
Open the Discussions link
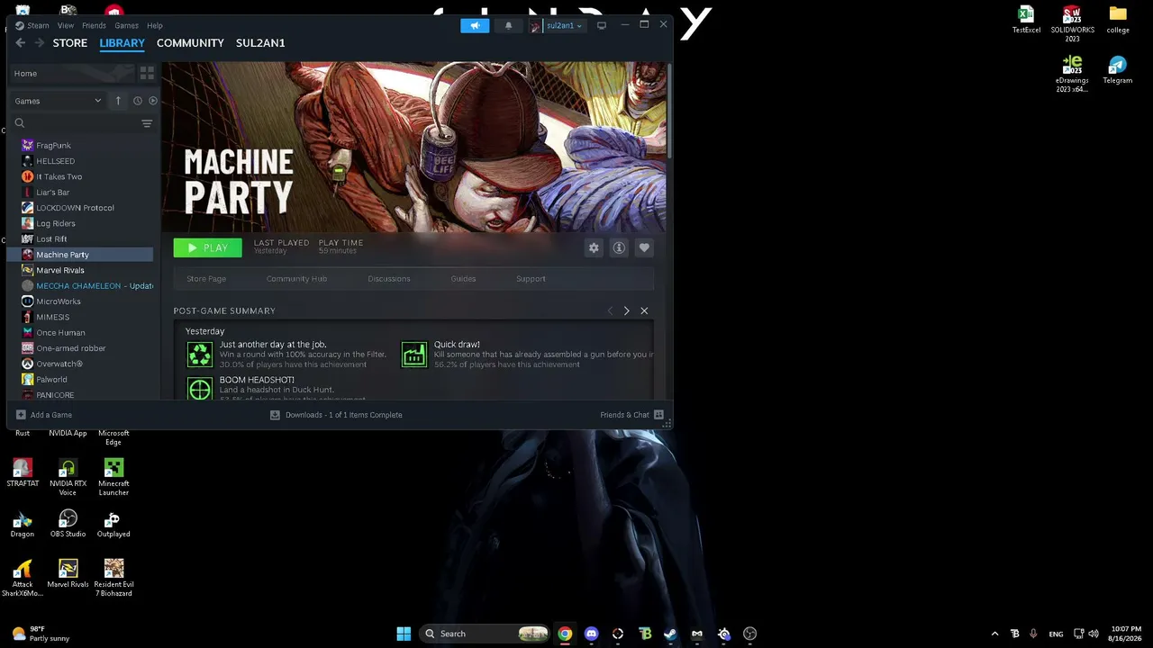[389, 279]
